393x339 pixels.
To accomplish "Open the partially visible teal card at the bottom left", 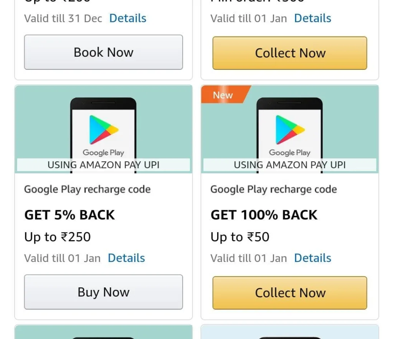I will (x=103, y=332).
